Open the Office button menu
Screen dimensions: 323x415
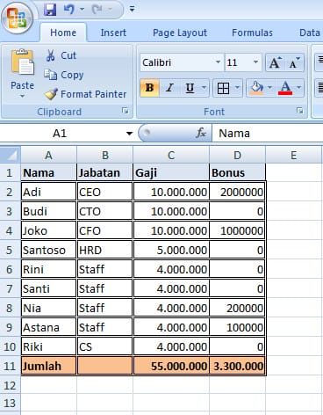[x=17, y=18]
